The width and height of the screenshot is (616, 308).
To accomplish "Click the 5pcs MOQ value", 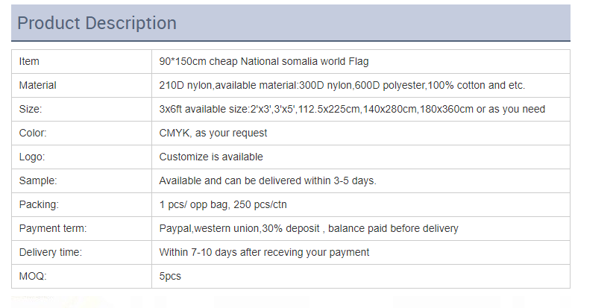I will tap(170, 276).
